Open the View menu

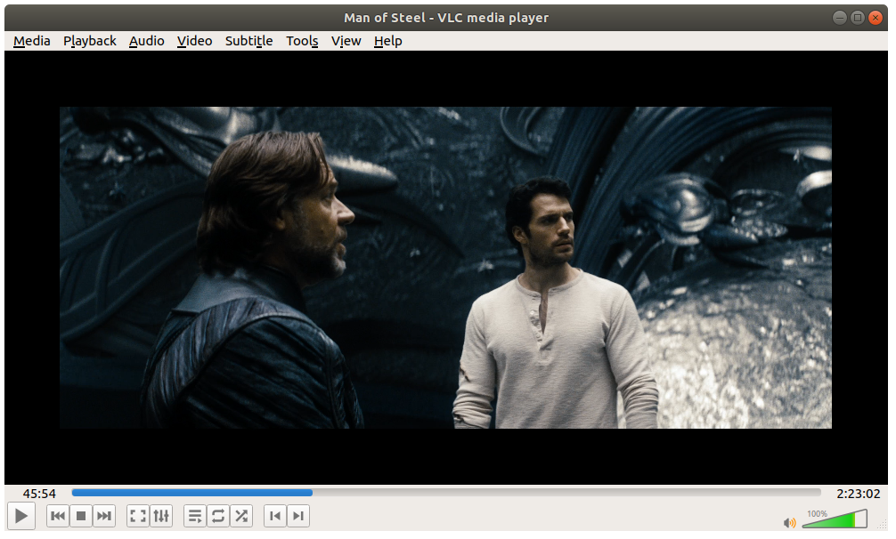[x=346, y=41]
